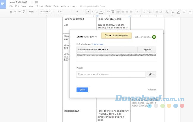Clear formatting with the Tx icon

(167, 12)
